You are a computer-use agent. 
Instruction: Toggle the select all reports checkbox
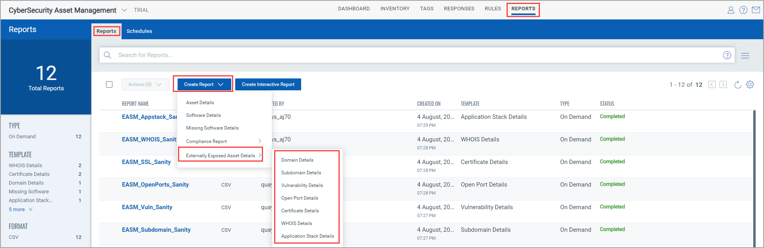click(x=109, y=84)
